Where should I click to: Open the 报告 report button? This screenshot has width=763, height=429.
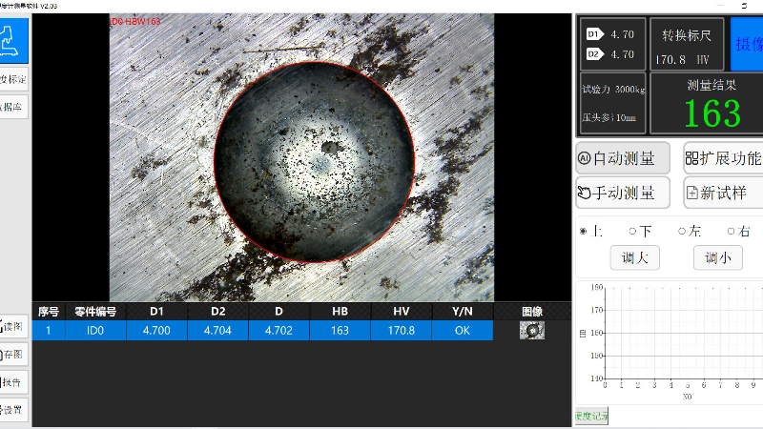(x=13, y=381)
